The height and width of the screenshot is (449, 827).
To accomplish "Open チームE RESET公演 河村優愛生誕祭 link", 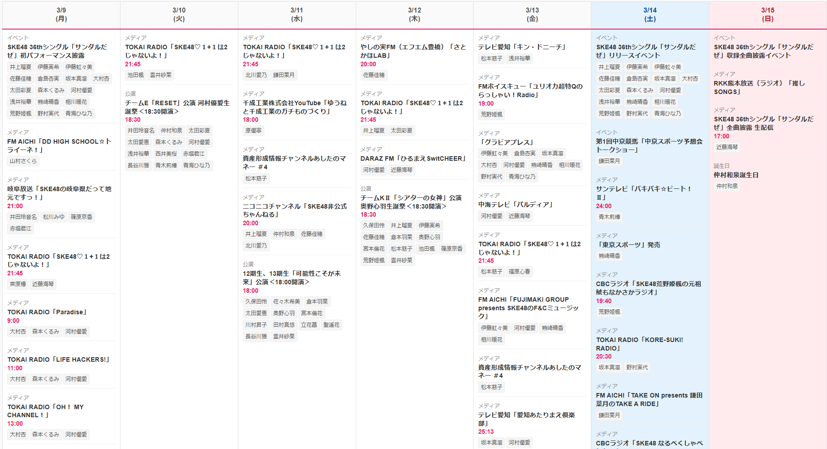I will [x=177, y=107].
